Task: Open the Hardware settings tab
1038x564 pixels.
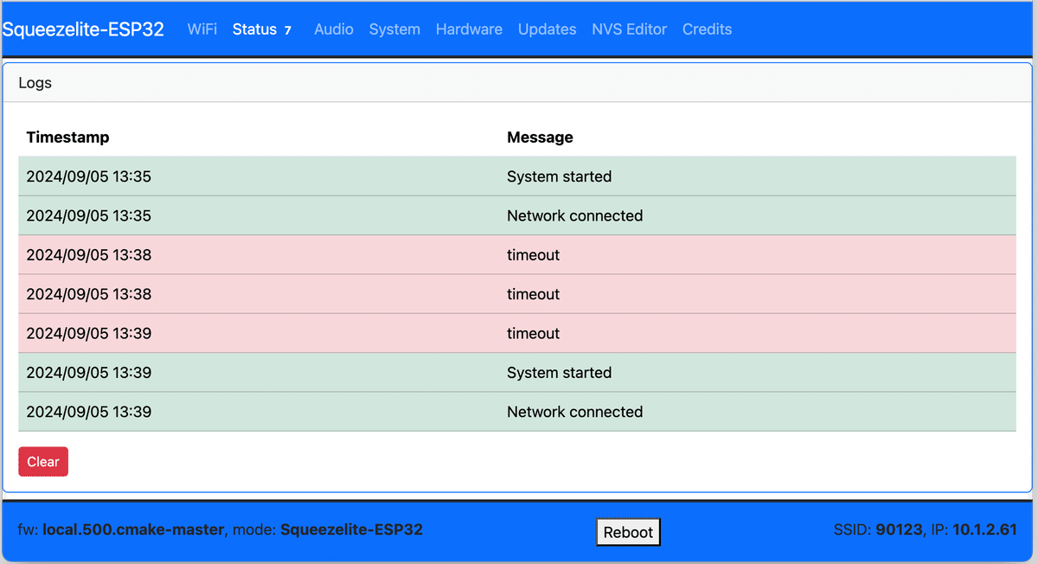Action: click(x=469, y=29)
